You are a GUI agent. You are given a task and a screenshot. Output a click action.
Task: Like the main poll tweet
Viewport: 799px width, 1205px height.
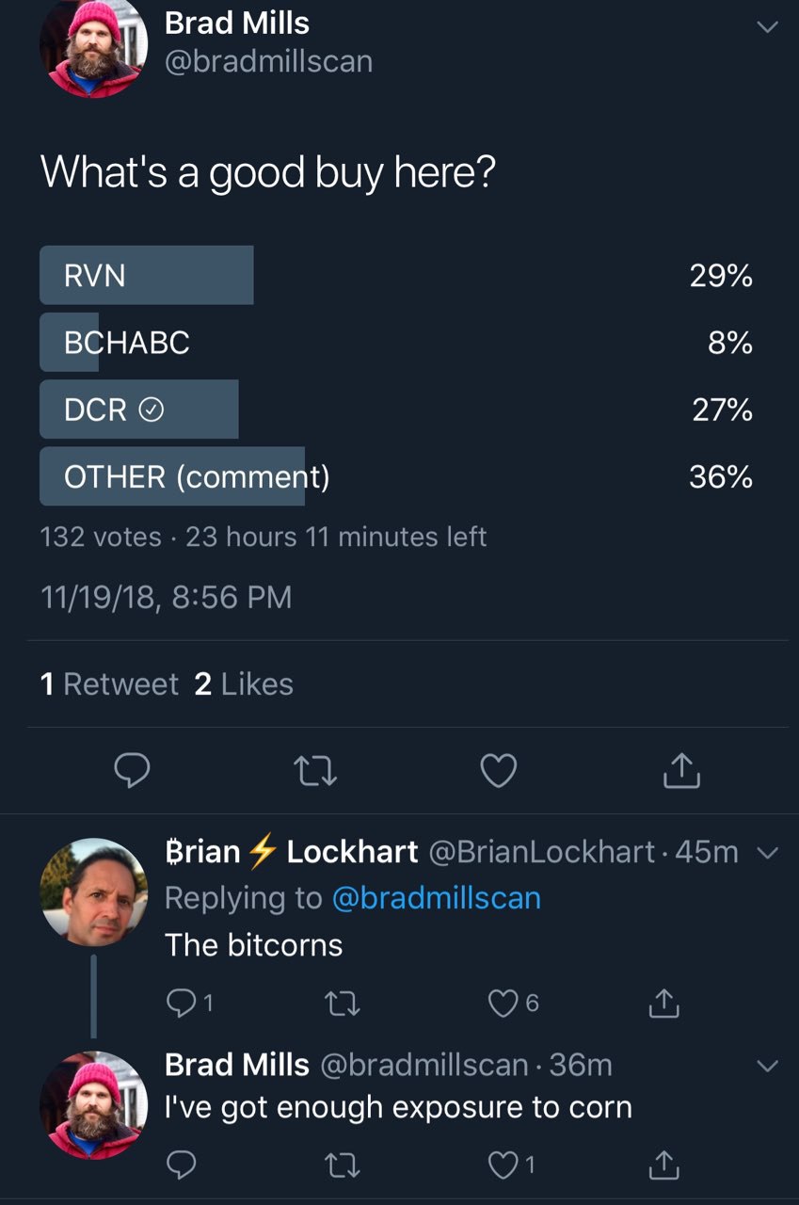click(x=498, y=771)
